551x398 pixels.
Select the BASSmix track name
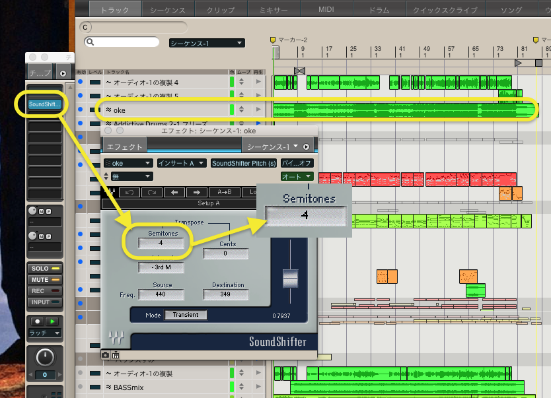tap(129, 387)
